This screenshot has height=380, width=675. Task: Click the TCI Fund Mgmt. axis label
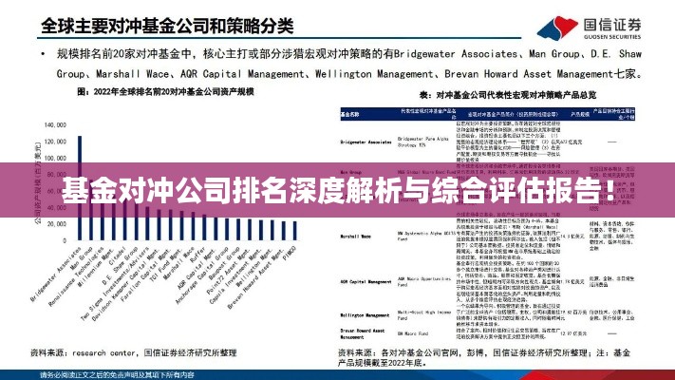[x=165, y=267]
